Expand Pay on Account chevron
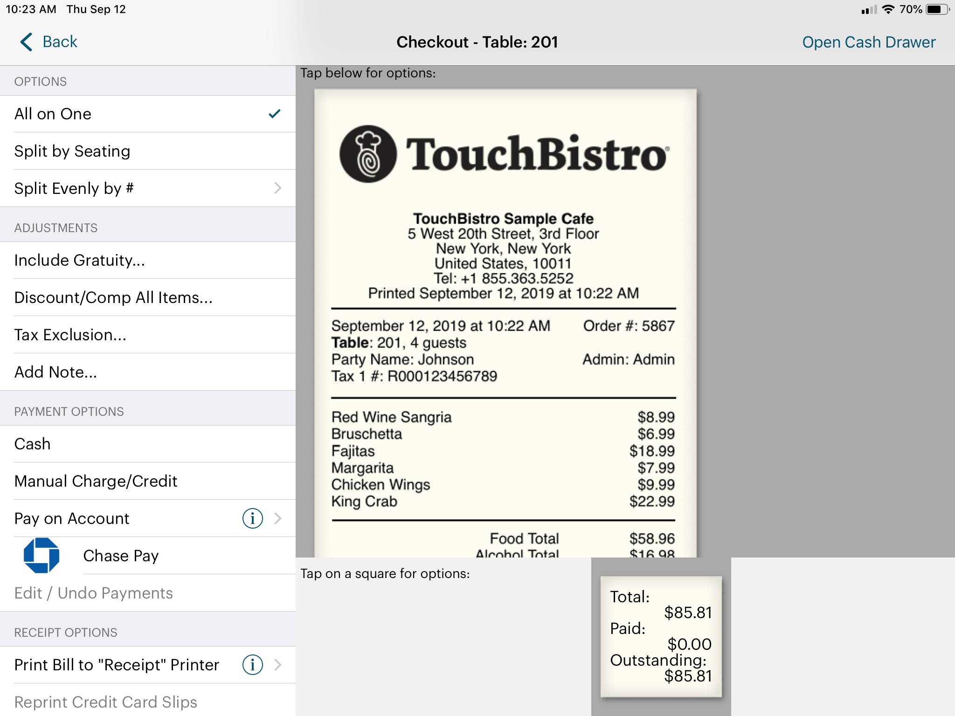955x716 pixels. tap(279, 518)
